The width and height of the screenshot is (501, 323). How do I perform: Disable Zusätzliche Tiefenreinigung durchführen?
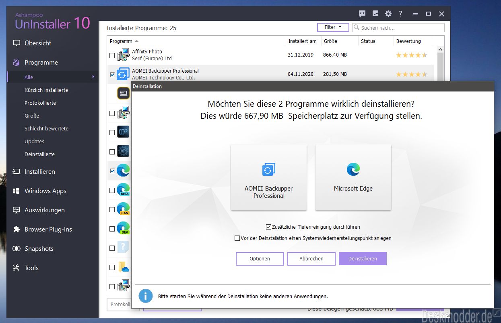269,227
